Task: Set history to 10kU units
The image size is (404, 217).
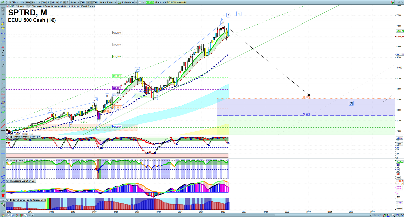Action: [89, 2]
